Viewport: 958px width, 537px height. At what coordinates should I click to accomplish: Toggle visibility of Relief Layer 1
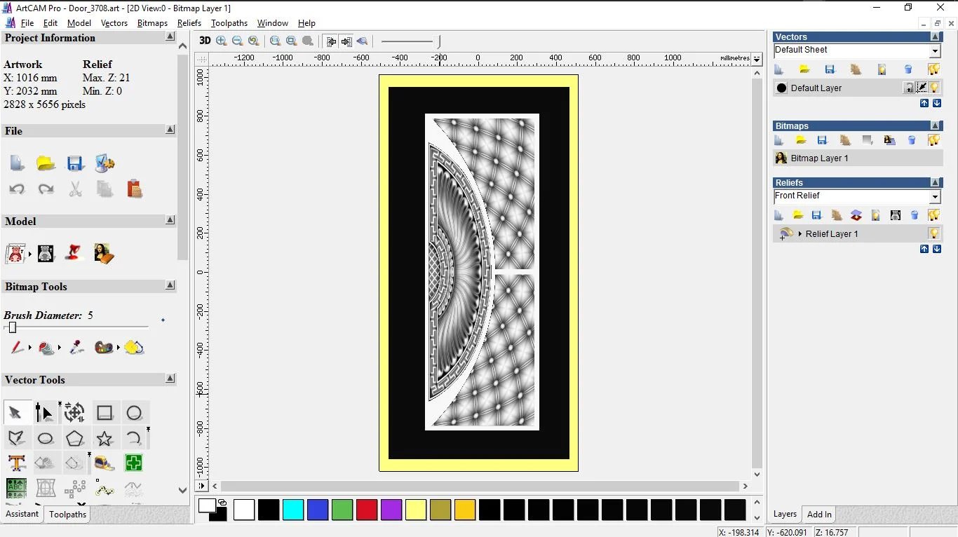934,233
